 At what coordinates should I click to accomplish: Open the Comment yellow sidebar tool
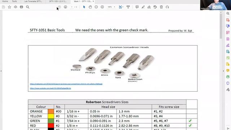pos(228,71)
